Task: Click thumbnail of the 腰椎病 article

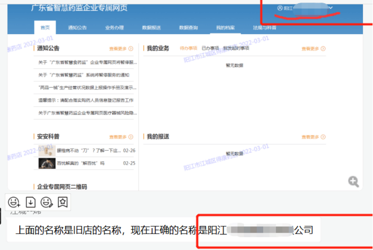Action: pos(47,151)
